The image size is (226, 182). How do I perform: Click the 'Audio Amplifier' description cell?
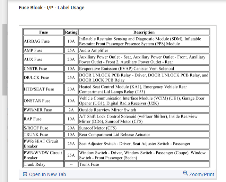tap(144, 51)
